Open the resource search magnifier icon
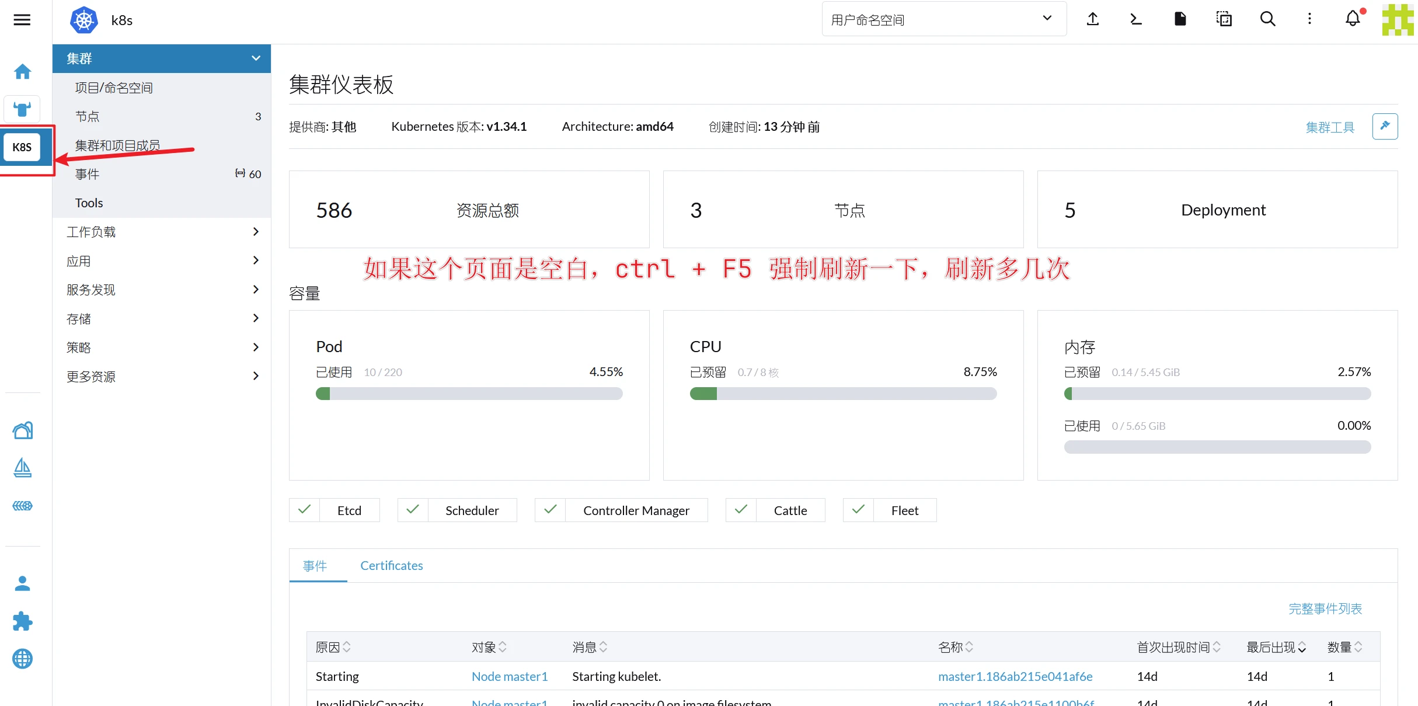The width and height of the screenshot is (1418, 706). pyautogui.click(x=1267, y=19)
